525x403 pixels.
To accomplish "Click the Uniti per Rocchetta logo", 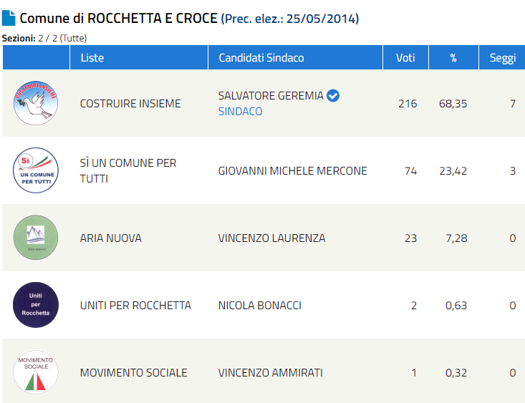I will tap(36, 305).
